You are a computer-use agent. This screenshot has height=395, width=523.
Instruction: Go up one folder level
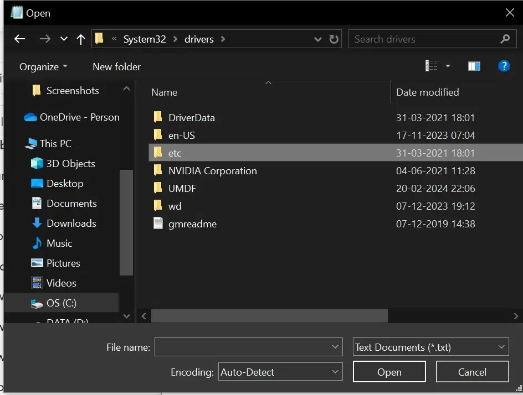pyautogui.click(x=81, y=39)
